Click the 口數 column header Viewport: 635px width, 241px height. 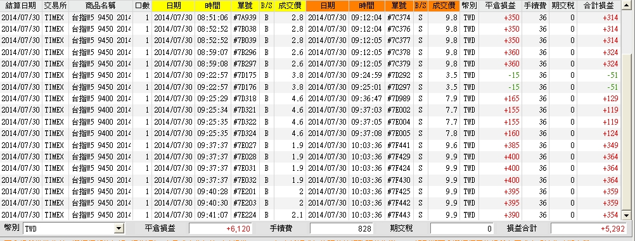(x=142, y=6)
